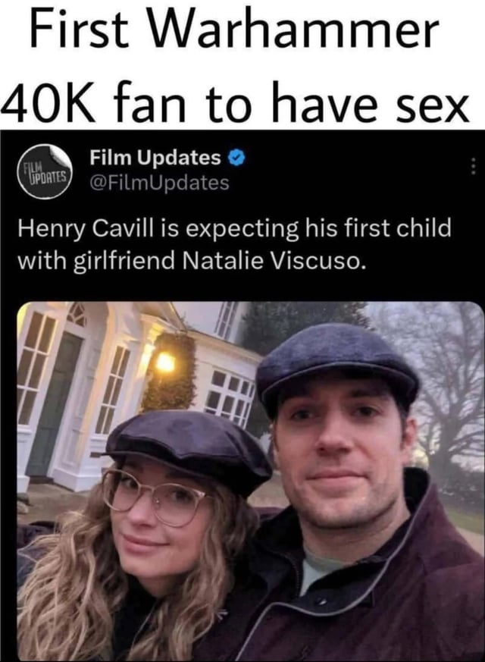
Task: Click the glowing porch lamp in photo
Action: [x=165, y=362]
